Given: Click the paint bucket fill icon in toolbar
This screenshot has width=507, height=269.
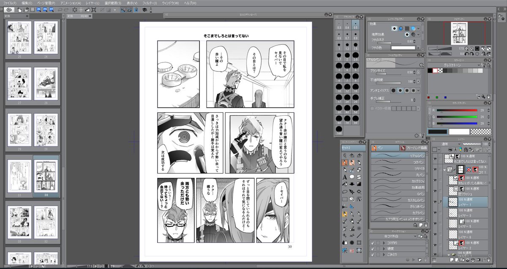Looking at the screenshot, I should click(x=87, y=9).
